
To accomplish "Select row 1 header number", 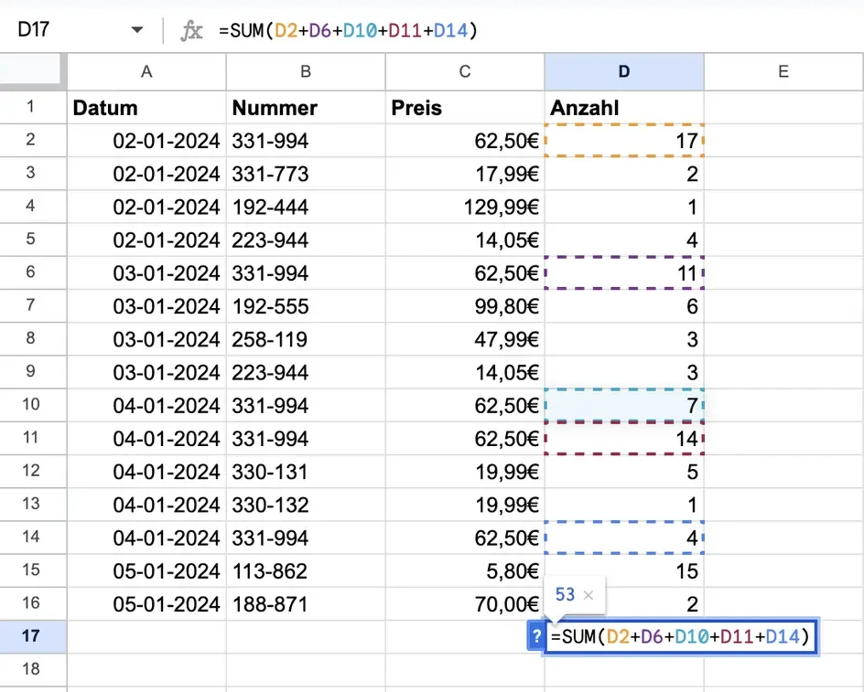I will click(33, 107).
